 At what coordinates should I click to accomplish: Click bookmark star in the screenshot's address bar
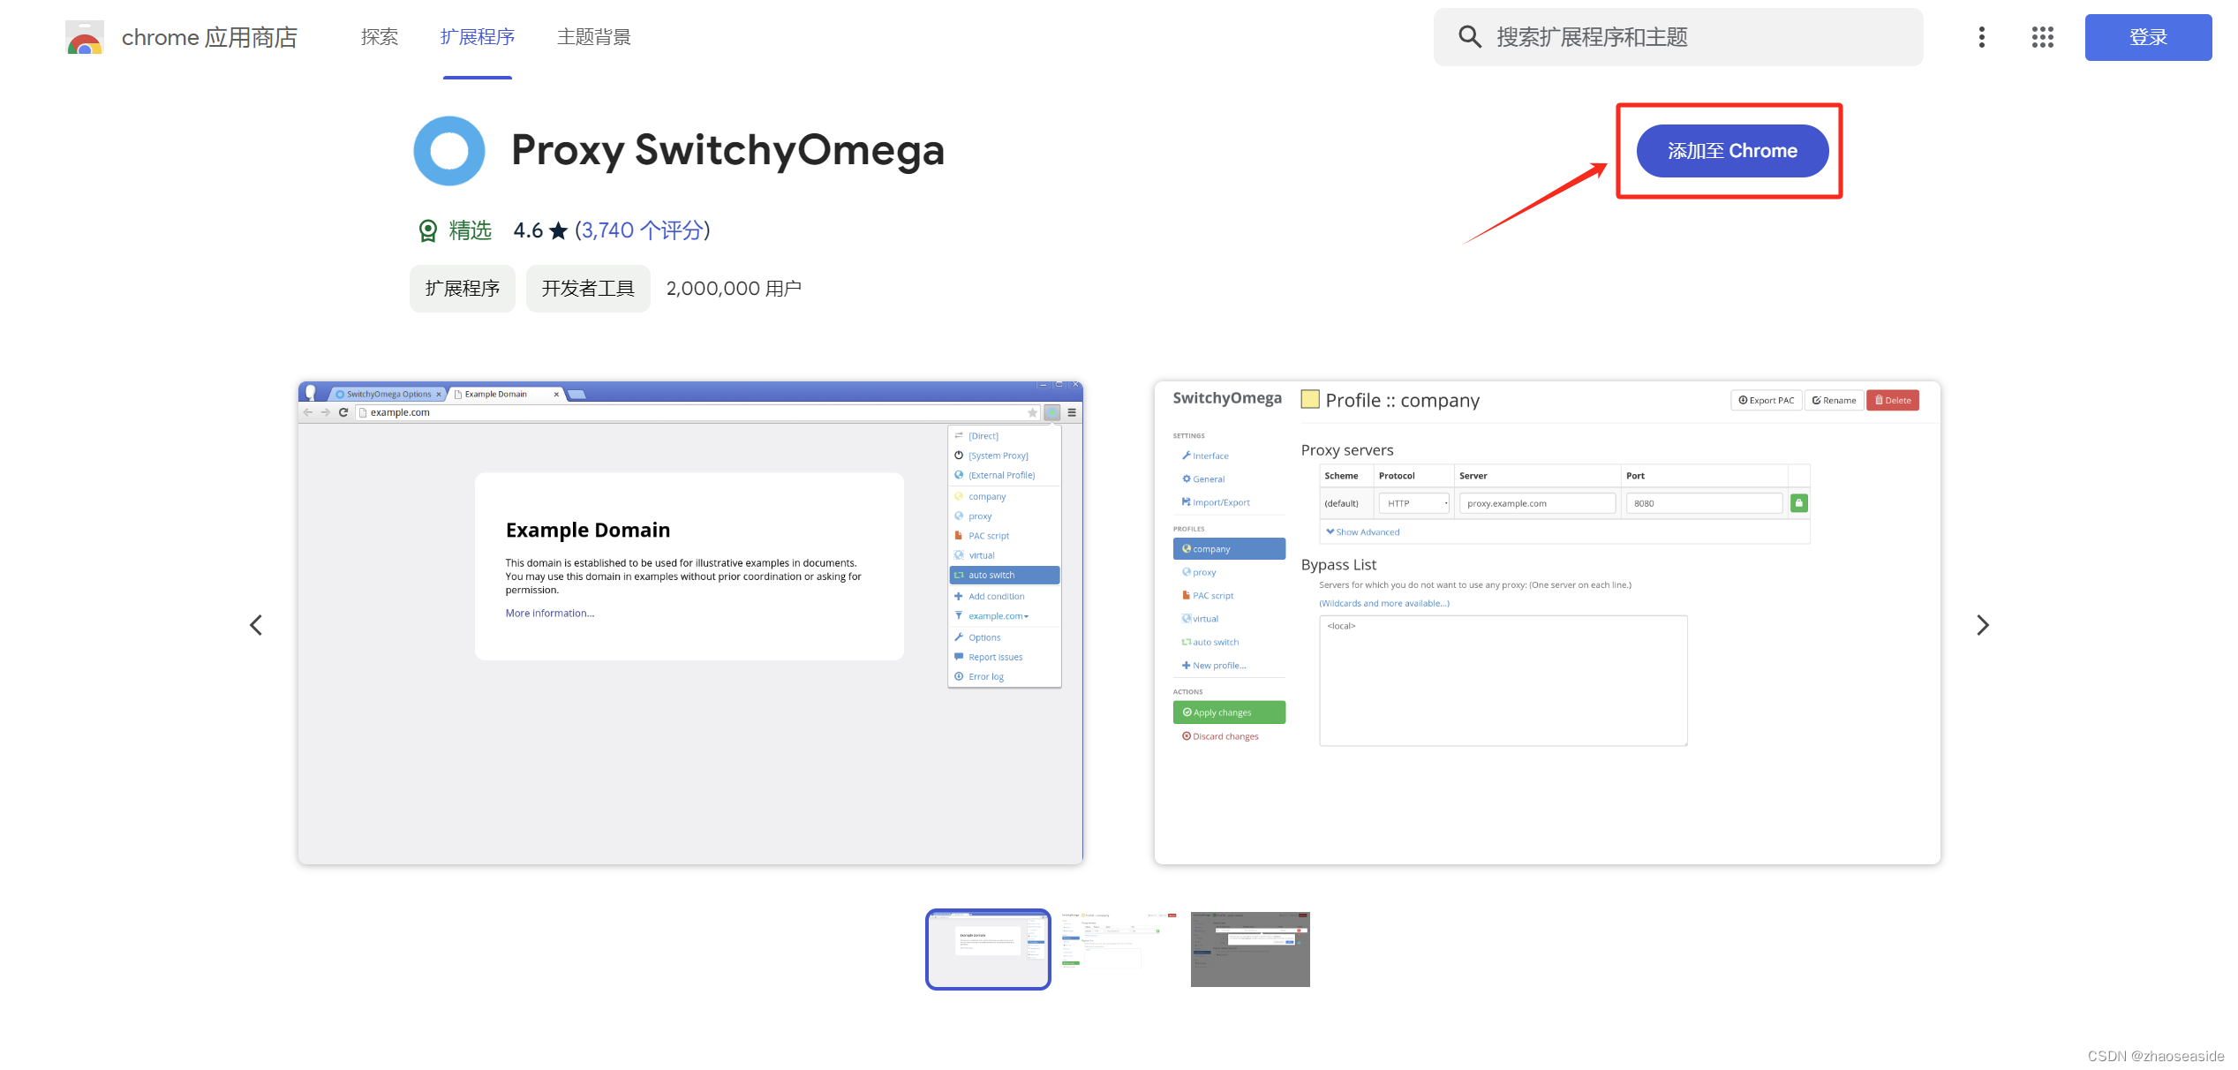[1032, 412]
